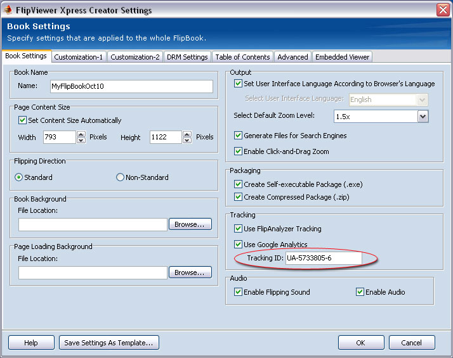Browse for Book Background file
Image resolution: width=453 pixels, height=358 pixels.
tap(190, 224)
